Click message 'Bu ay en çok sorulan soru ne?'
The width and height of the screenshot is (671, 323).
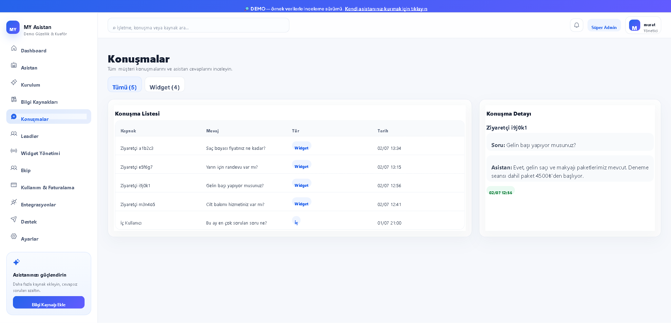(237, 223)
